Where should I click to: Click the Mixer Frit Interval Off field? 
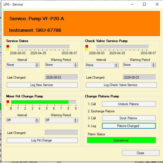tap(21, 120)
